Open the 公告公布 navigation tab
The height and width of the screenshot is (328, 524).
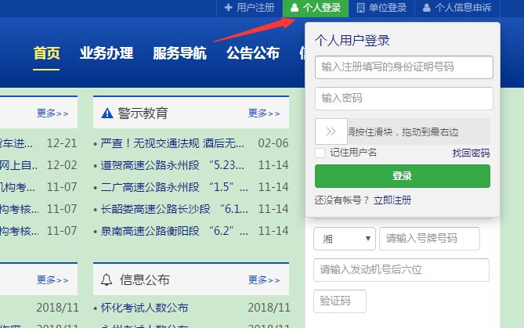click(x=253, y=53)
